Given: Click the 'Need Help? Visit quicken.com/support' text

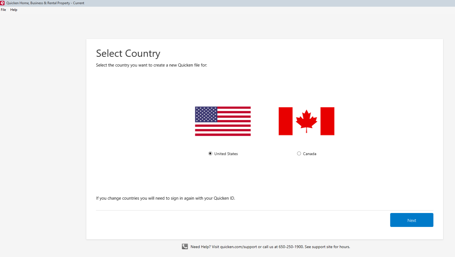Looking at the screenshot, I should click(270, 247).
